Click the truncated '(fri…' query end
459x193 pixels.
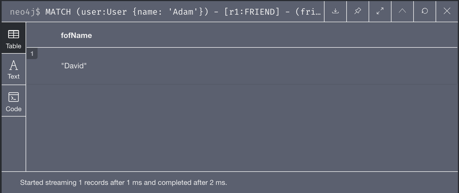coord(308,12)
